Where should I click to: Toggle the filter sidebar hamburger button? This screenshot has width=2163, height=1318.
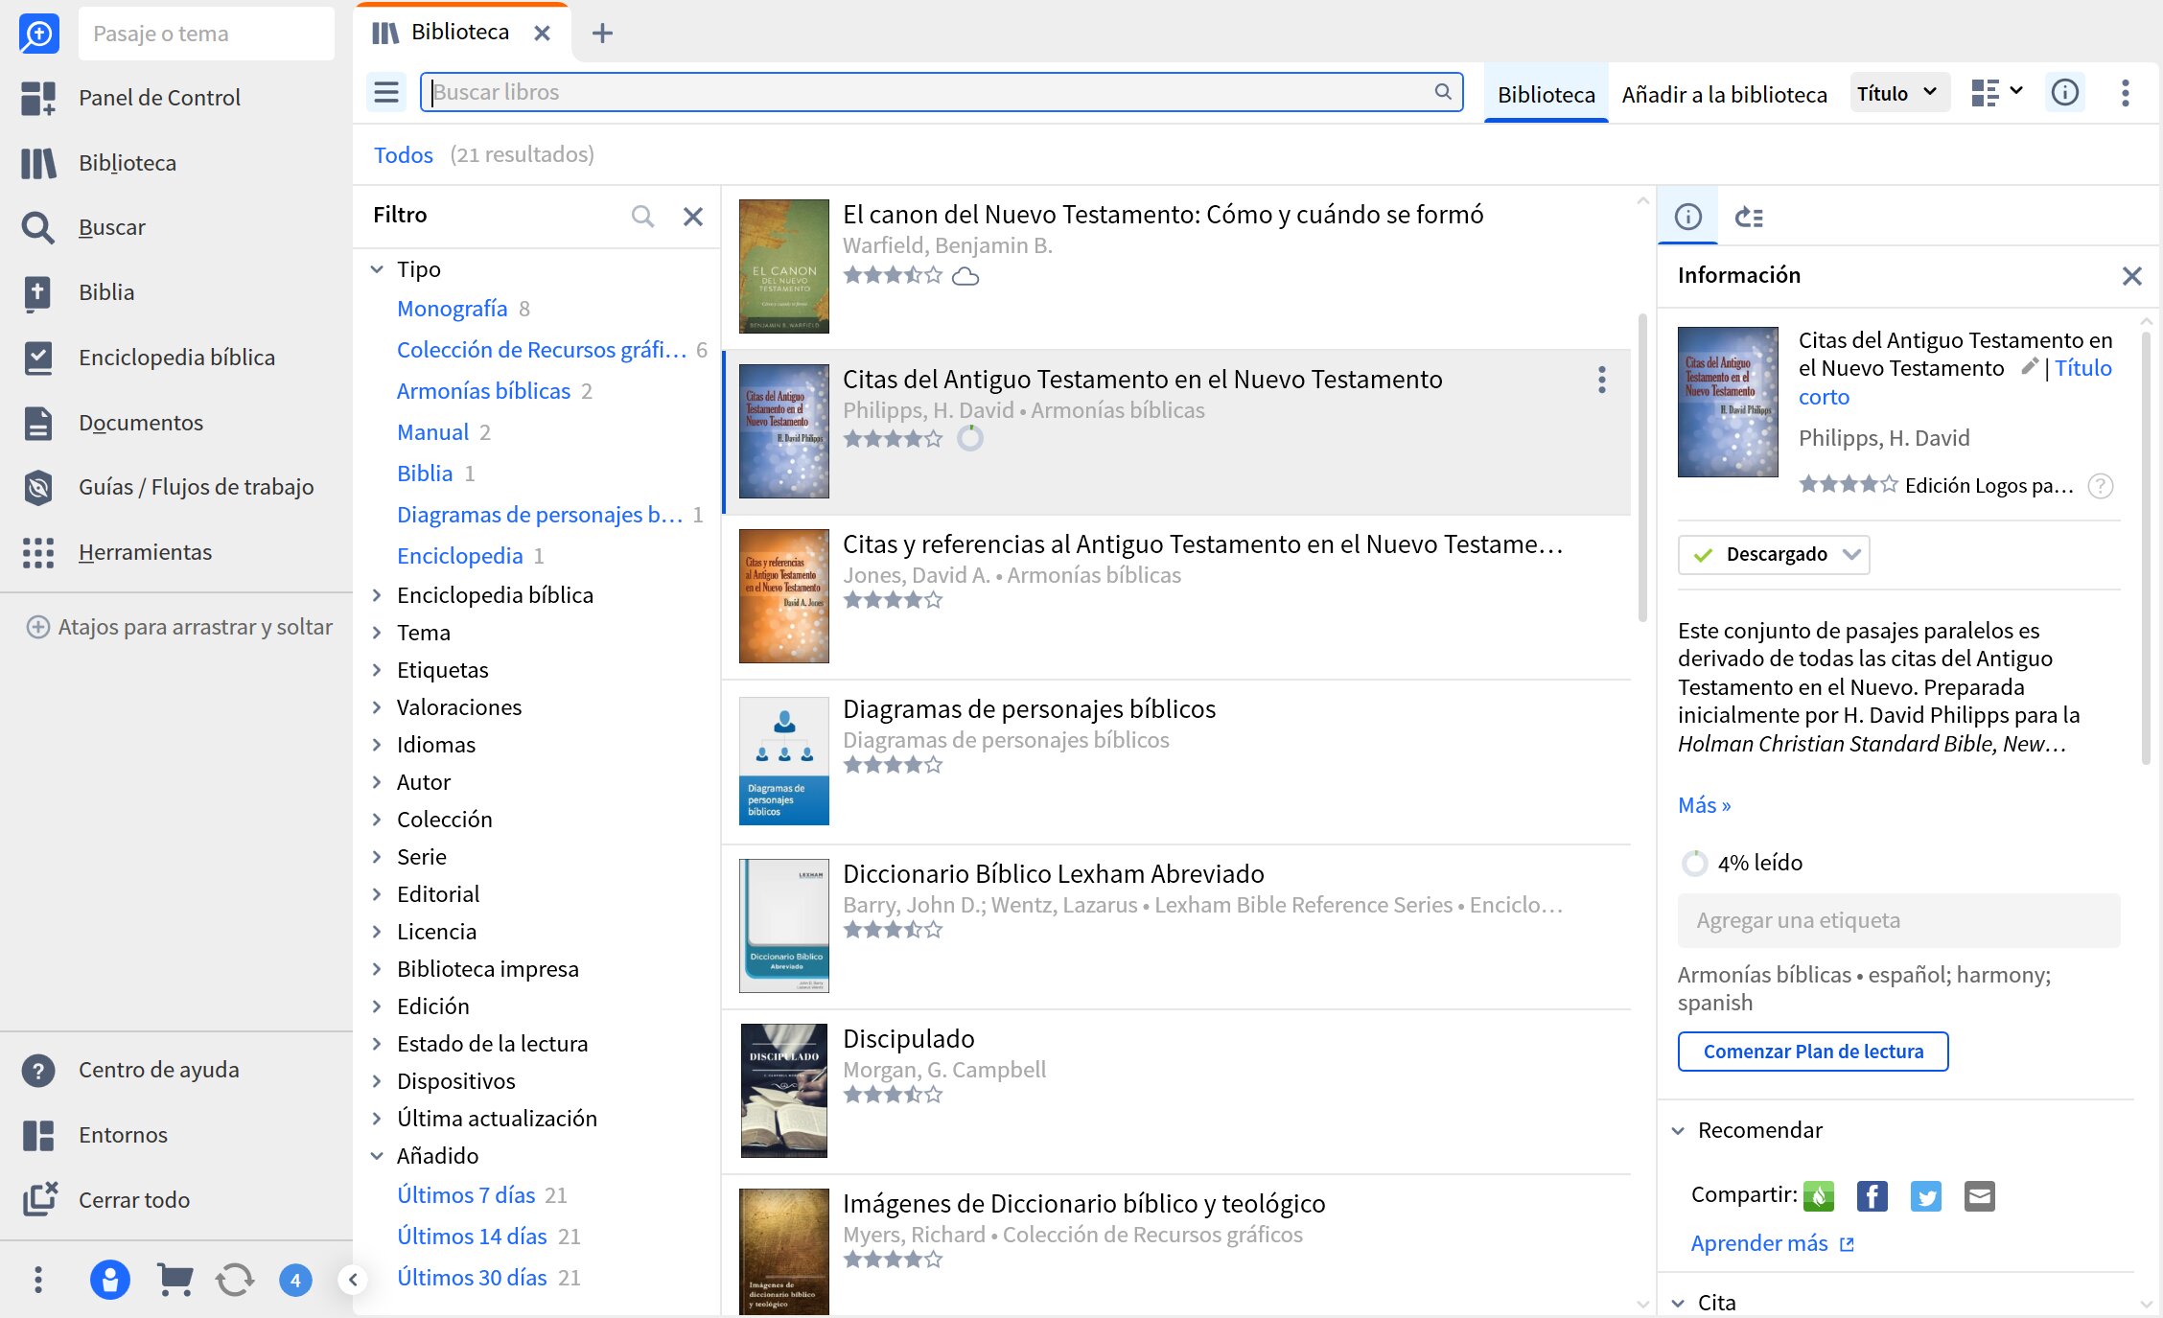386,92
